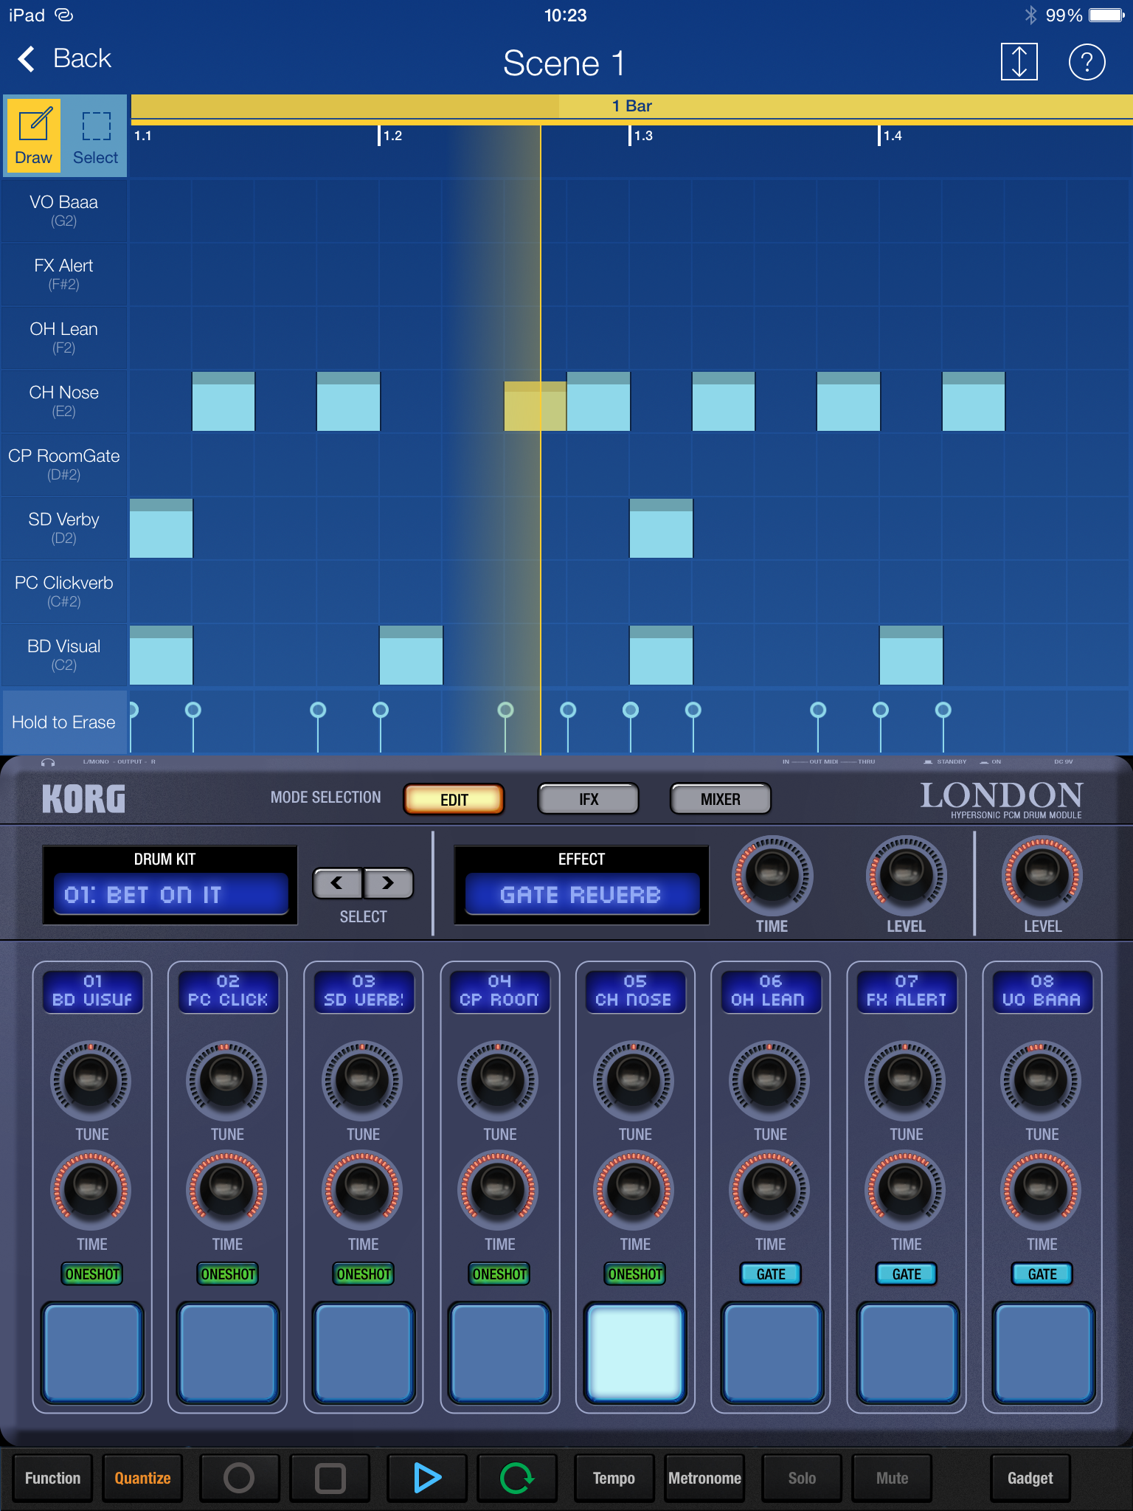
Task: Go back using the Back chevron
Action: click(64, 58)
